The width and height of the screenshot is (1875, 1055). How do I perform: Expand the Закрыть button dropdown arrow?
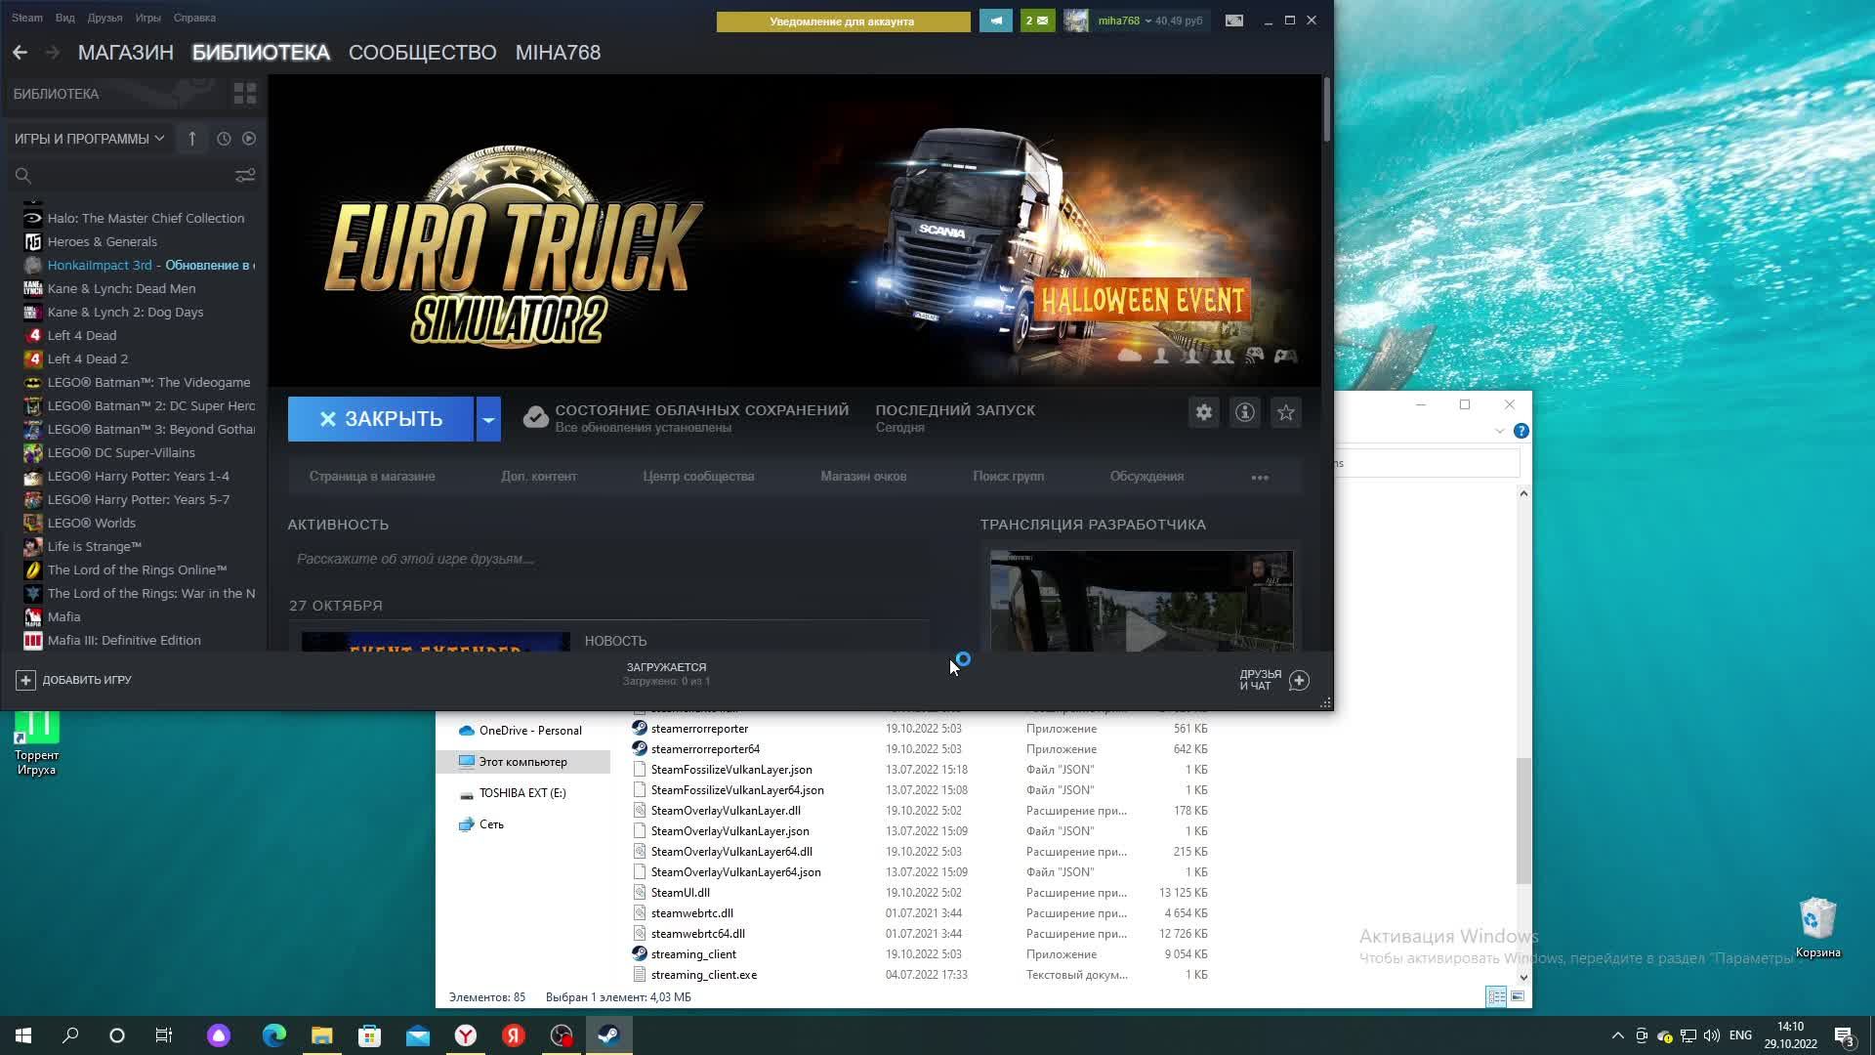(x=488, y=419)
